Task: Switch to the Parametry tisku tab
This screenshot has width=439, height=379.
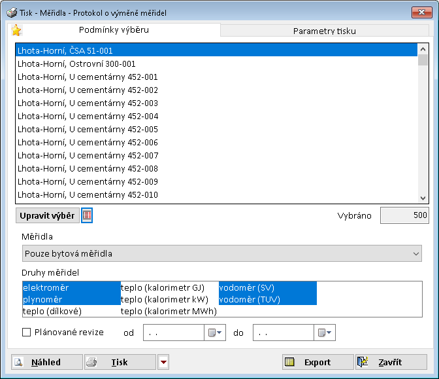Action: click(x=324, y=31)
